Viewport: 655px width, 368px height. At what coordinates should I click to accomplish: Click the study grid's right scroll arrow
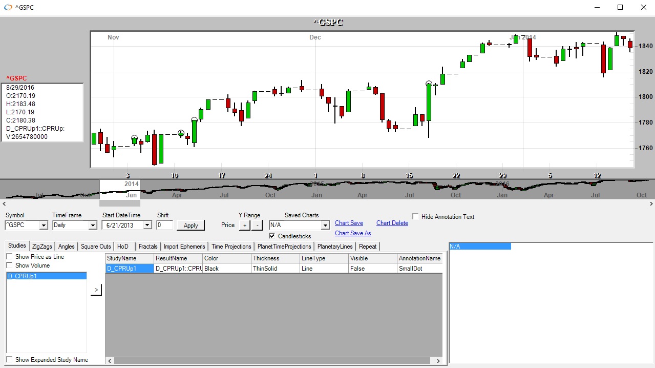pos(438,361)
